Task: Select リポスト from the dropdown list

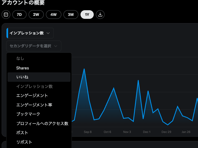Action: click(39, 142)
